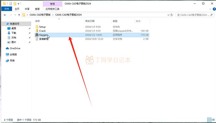Open 桌面 in the navigation pane
Image resolution: width=216 pixels, height=123 pixels.
(x=14, y=28)
